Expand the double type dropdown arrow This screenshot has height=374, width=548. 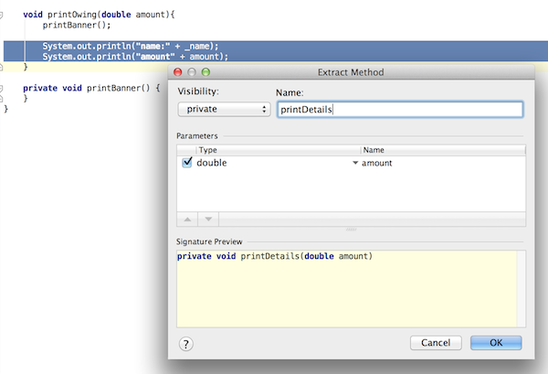[355, 163]
